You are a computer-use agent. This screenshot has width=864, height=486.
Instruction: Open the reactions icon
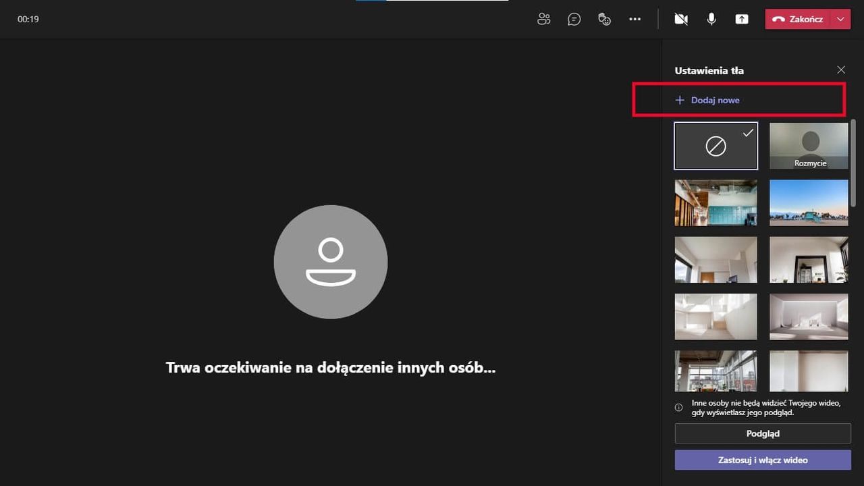tap(605, 19)
